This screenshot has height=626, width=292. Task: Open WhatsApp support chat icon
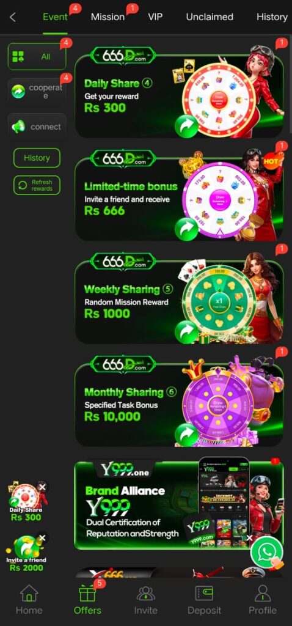tap(266, 552)
